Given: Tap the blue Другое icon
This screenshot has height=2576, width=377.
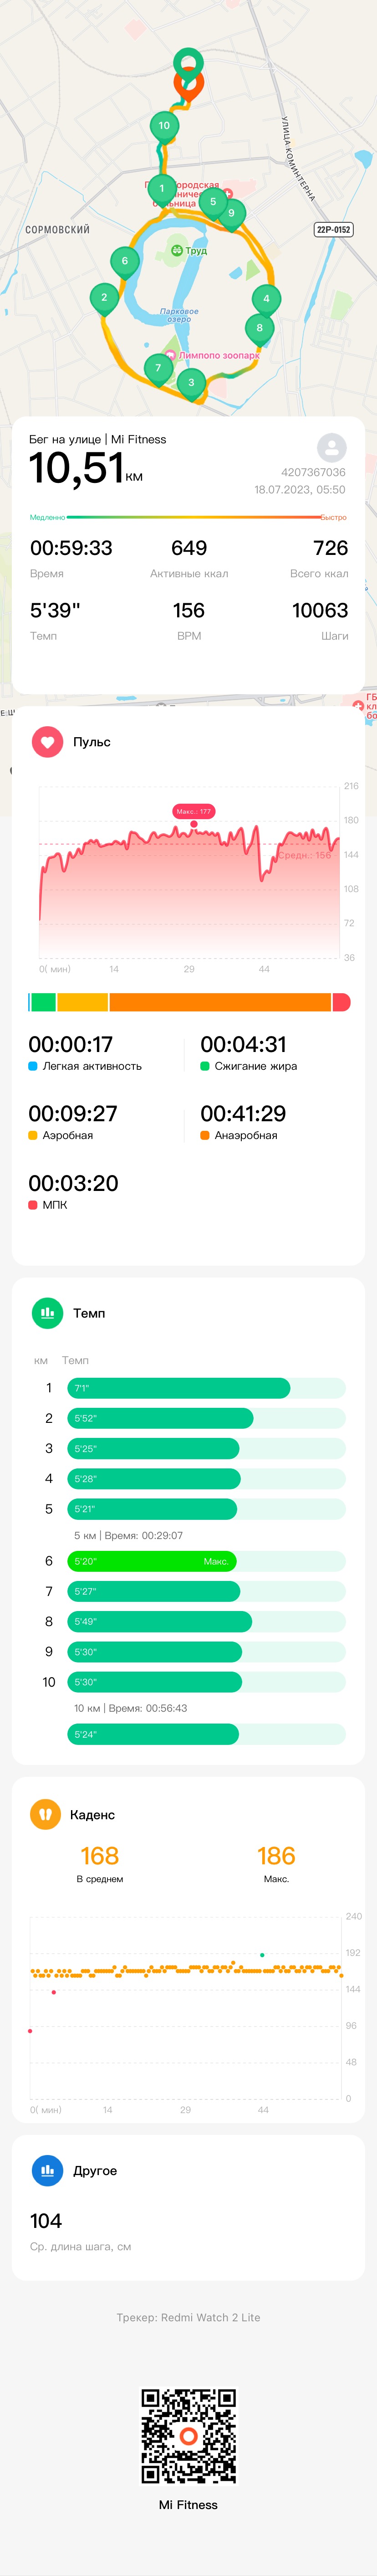Looking at the screenshot, I should pos(47,2170).
